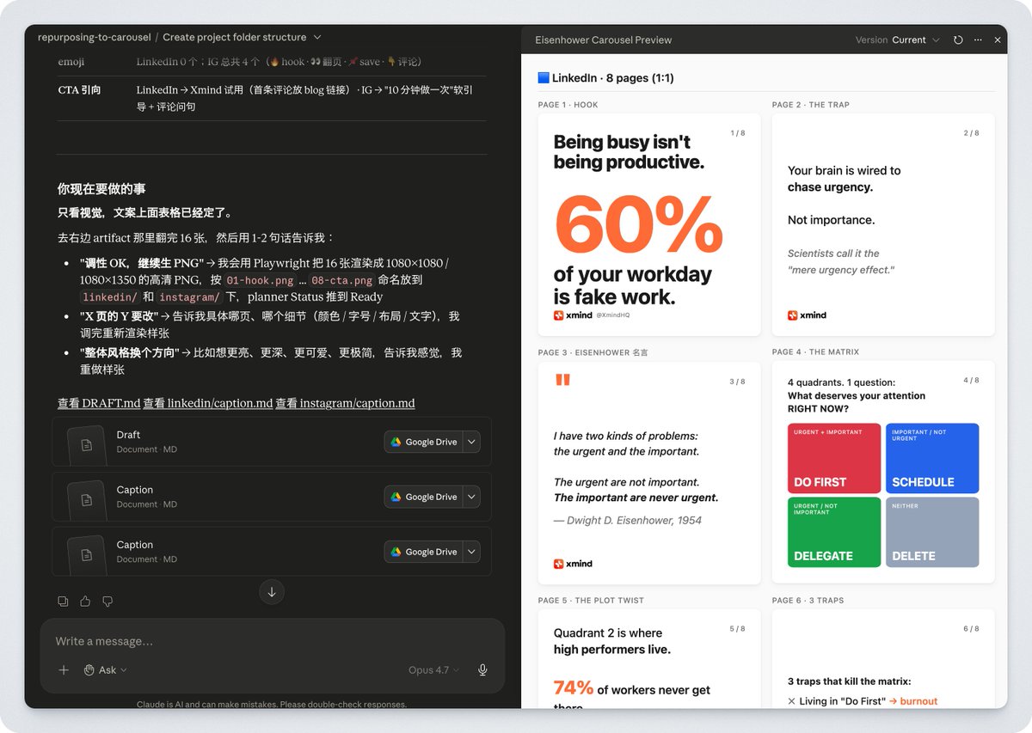Reload the artifact preview with the refresh icon

(x=958, y=40)
